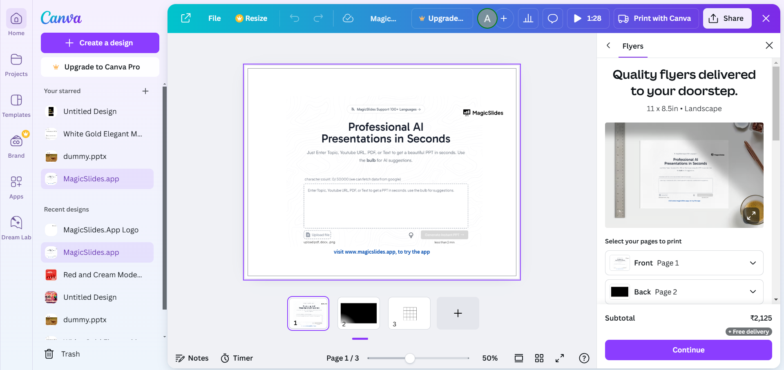The height and width of the screenshot is (370, 784).
Task: Click the Create a design button
Action: click(x=100, y=43)
